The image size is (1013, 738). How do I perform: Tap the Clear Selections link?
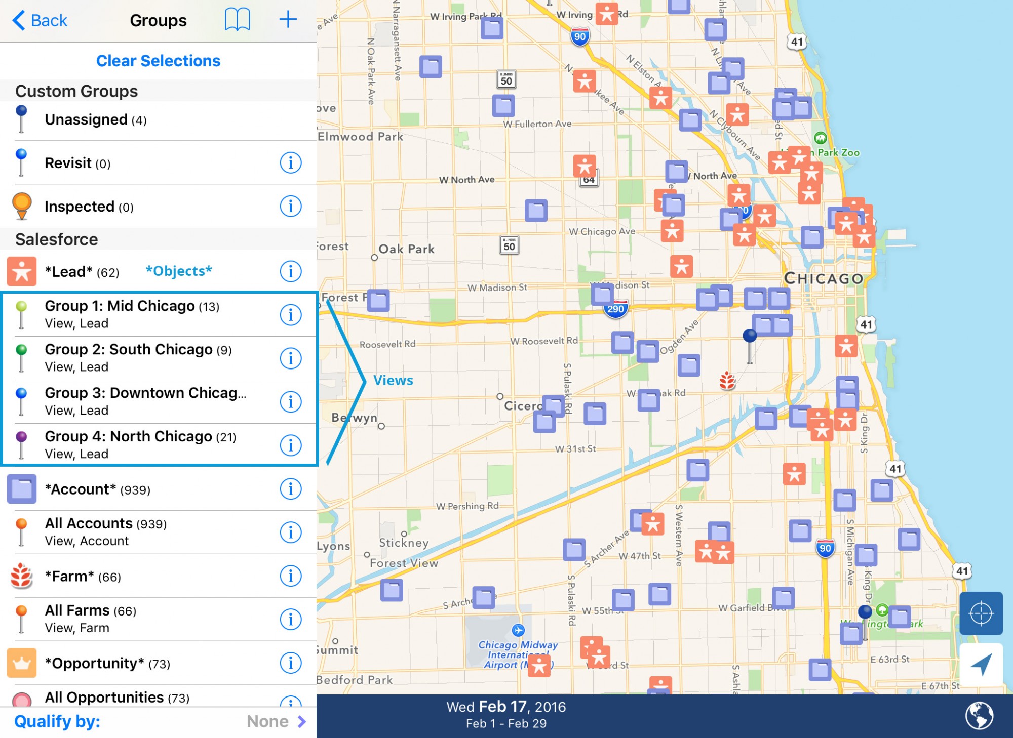[158, 61]
